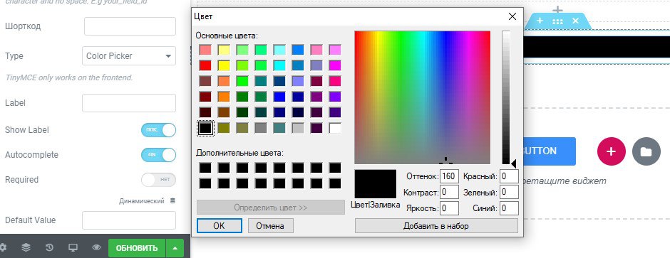Select the gray basic color swatch
Screen dimensions: 670x258
point(261,128)
